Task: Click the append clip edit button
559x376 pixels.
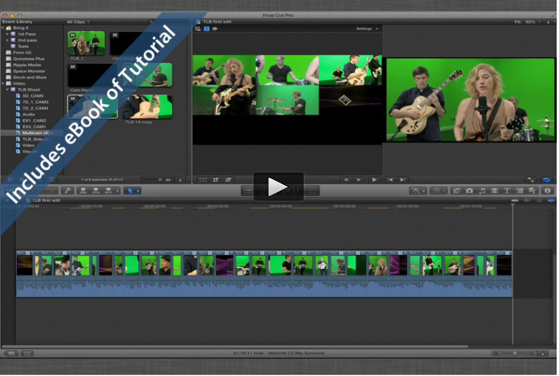Action: tap(108, 191)
